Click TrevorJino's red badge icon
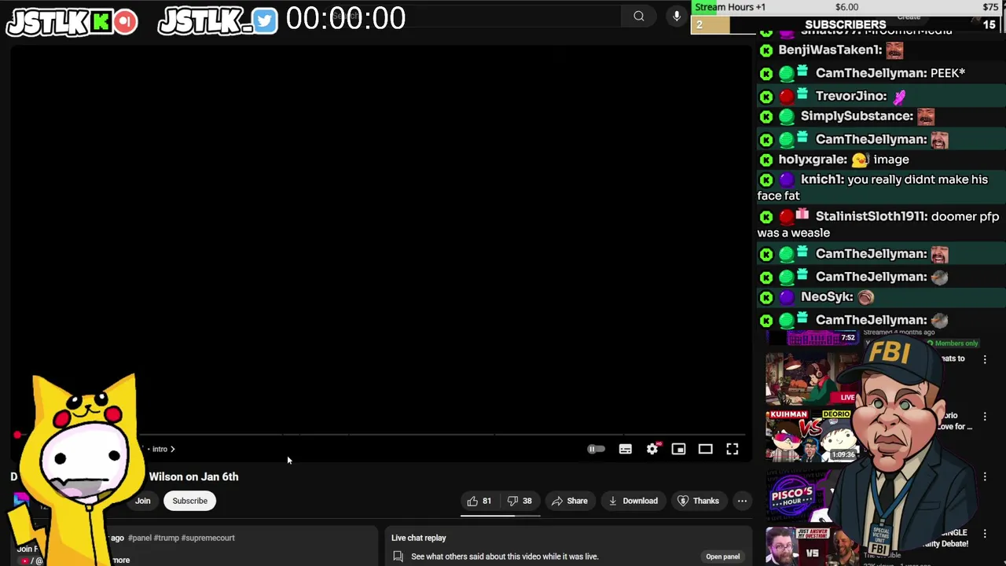 pos(787,97)
